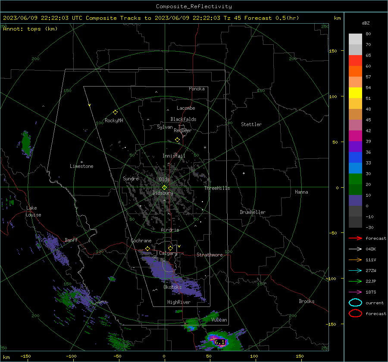This screenshot has width=388, height=362.
Task: Click the Calgary city label
Action: 168,253
